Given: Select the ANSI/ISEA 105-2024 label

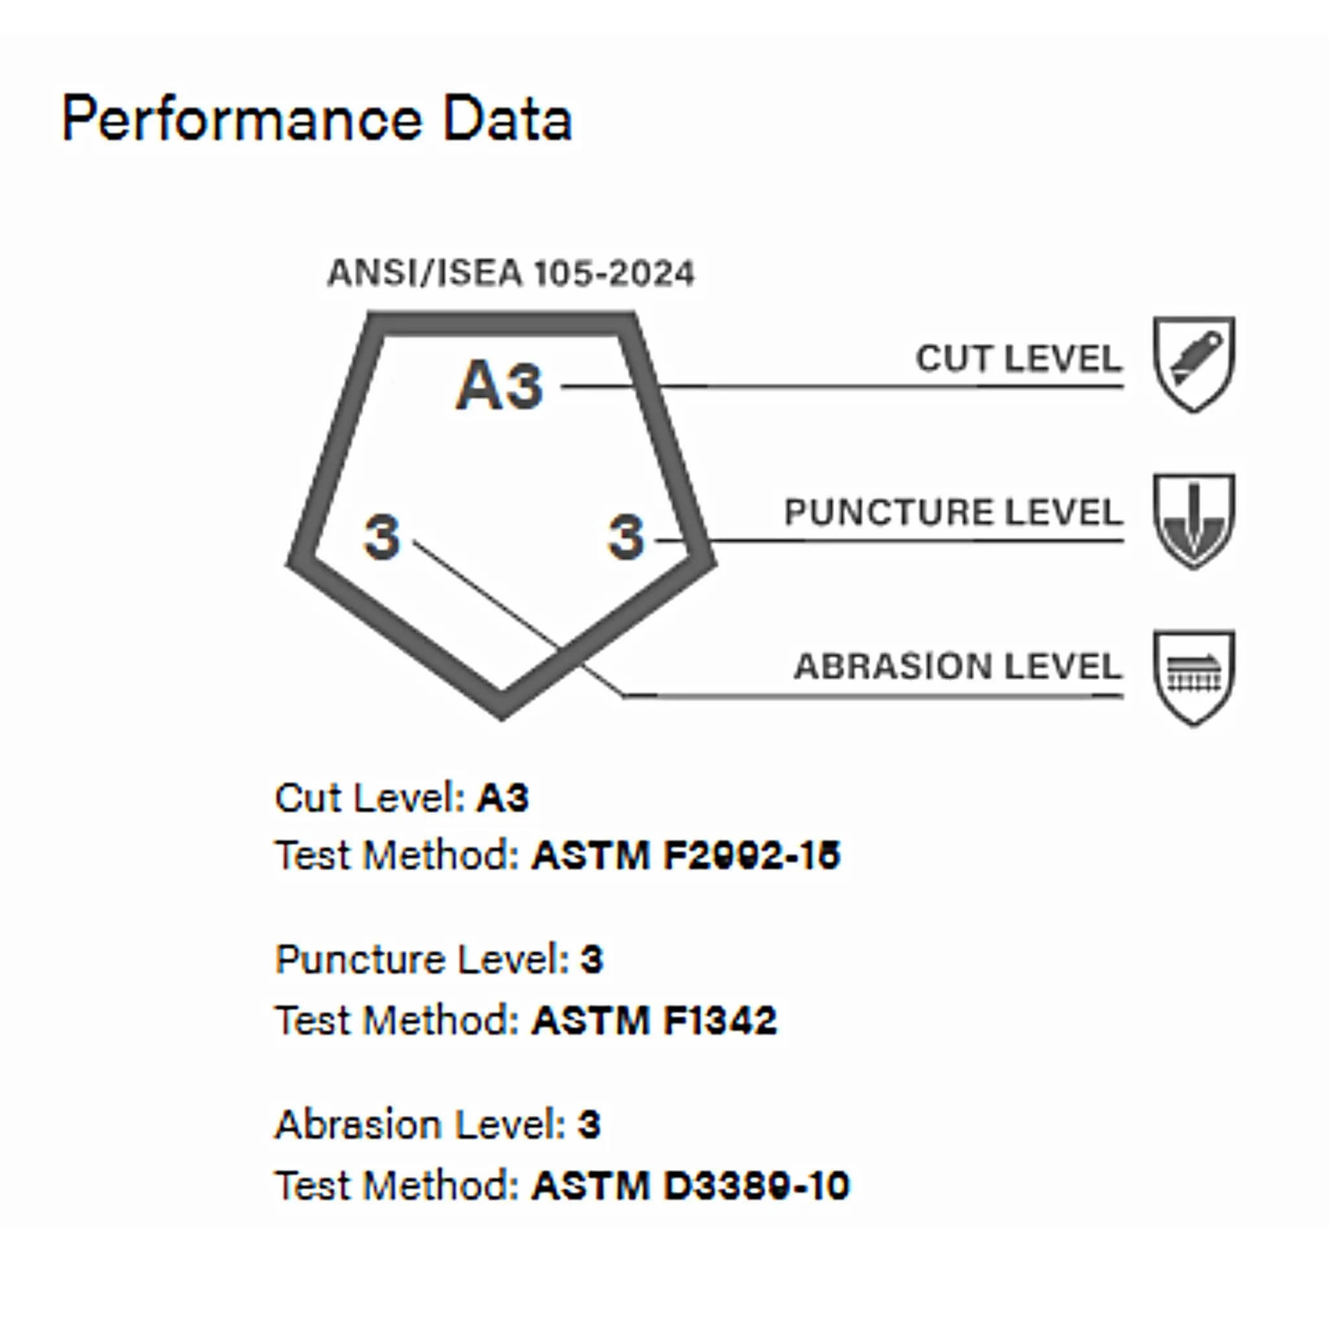Looking at the screenshot, I should tap(511, 273).
